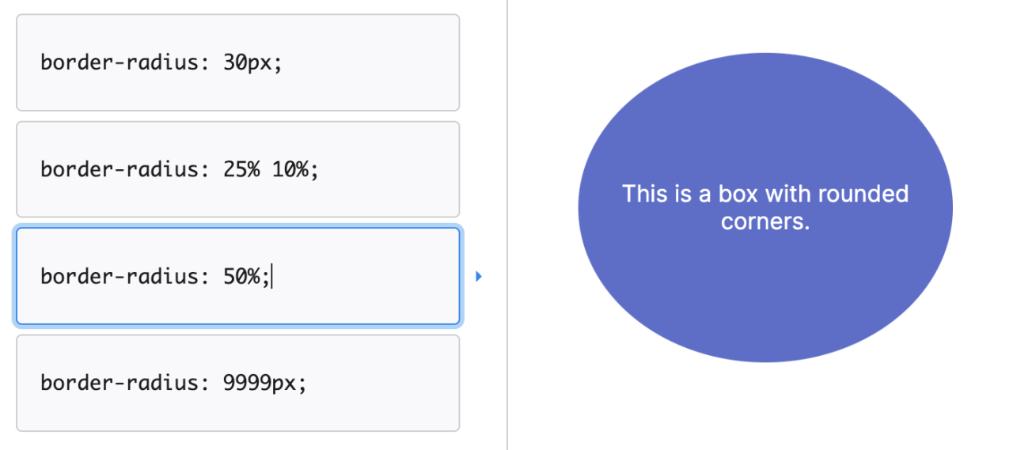
Task: Click the blue arrow beside the selected example
Action: point(479,277)
